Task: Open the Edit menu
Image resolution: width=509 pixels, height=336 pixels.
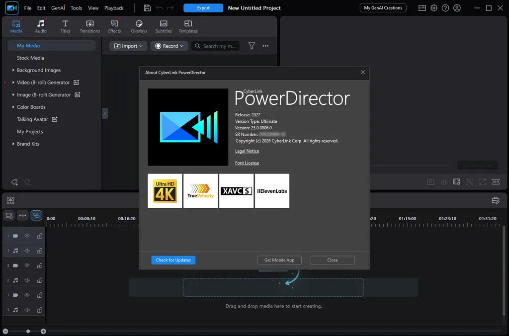Action: [41, 8]
